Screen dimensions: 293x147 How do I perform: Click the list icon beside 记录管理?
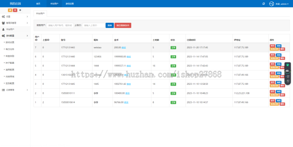(x=3, y=90)
